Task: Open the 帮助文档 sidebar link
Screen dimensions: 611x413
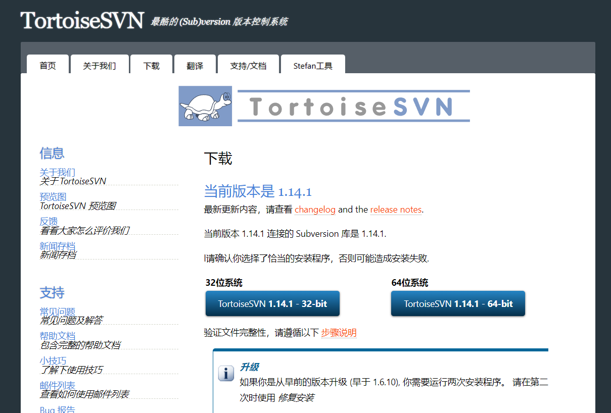Action: [58, 336]
